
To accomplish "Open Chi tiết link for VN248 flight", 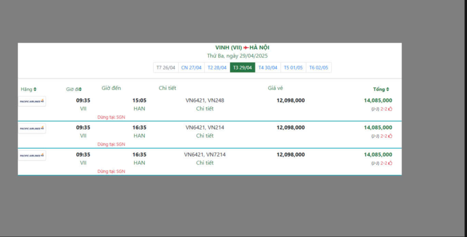I will (205, 109).
